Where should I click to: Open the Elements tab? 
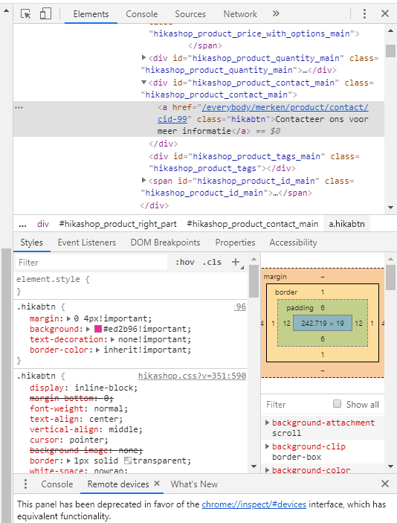pyautogui.click(x=91, y=14)
